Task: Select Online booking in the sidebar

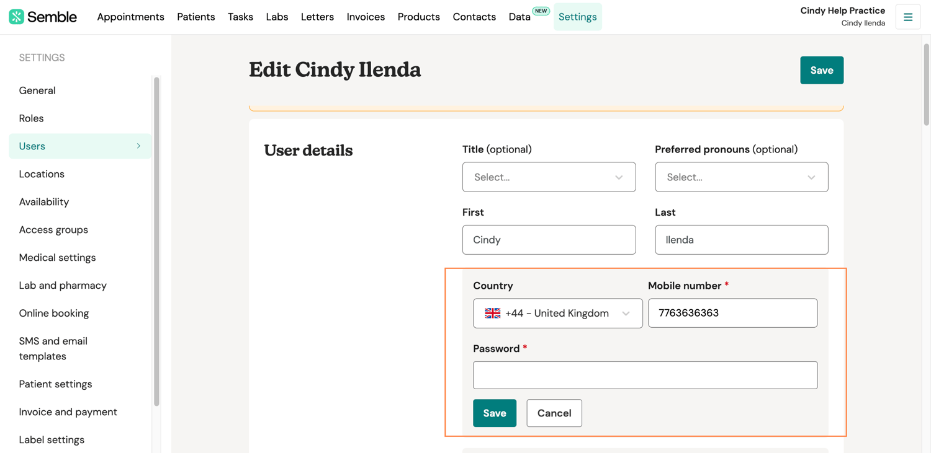Action: pyautogui.click(x=54, y=314)
